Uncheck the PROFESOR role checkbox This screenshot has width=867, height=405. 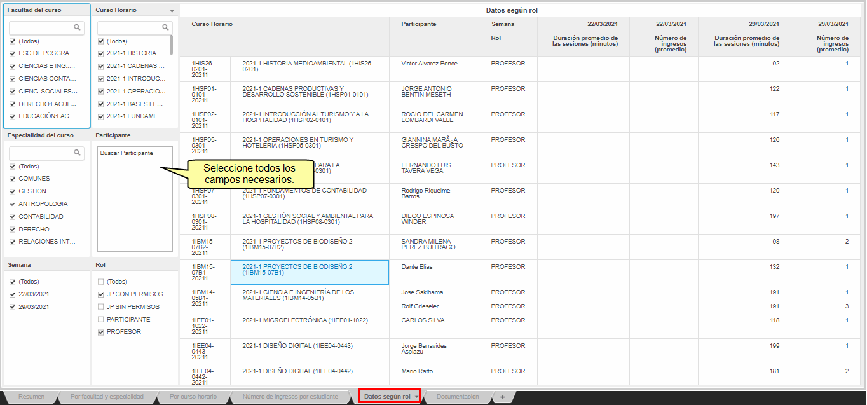pyautogui.click(x=101, y=332)
